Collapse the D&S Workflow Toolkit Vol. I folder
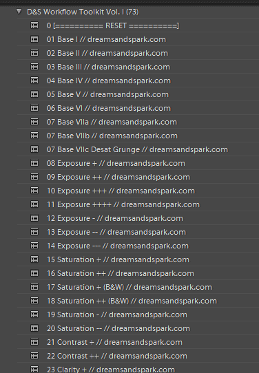This screenshot has height=373, width=259. (19, 12)
